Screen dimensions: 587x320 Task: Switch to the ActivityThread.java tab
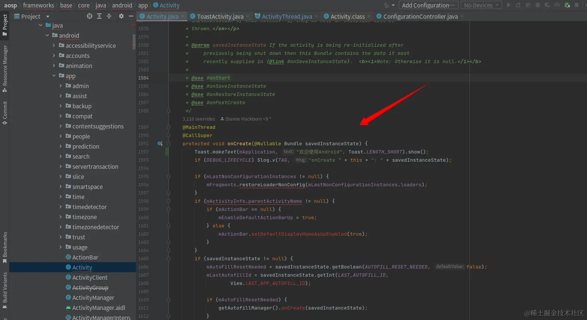(287, 16)
